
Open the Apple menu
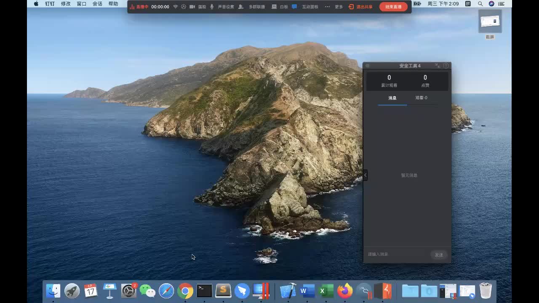pyautogui.click(x=36, y=4)
